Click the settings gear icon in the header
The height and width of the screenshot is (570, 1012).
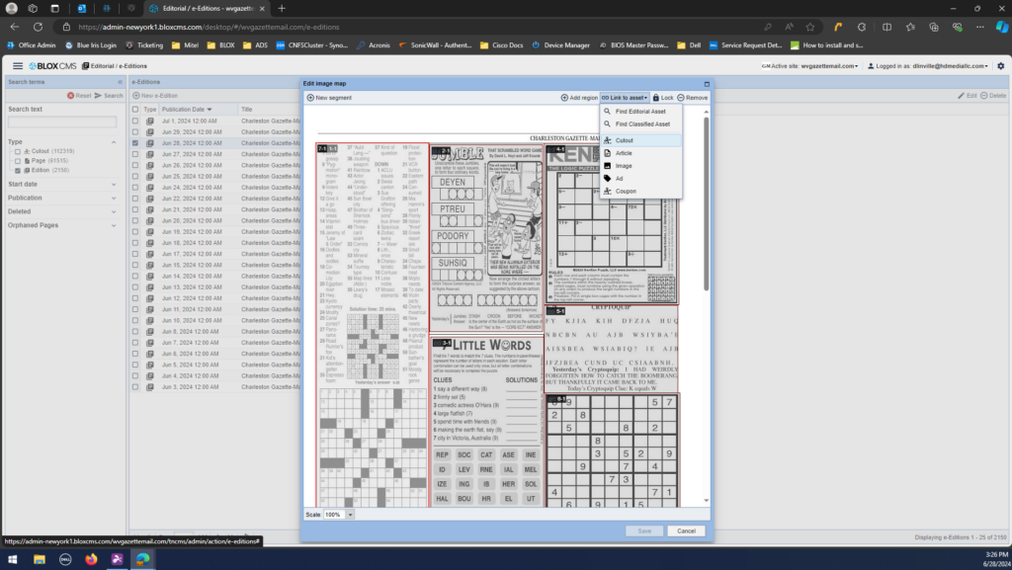1000,65
